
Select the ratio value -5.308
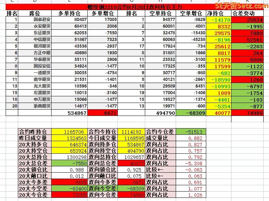191,163
